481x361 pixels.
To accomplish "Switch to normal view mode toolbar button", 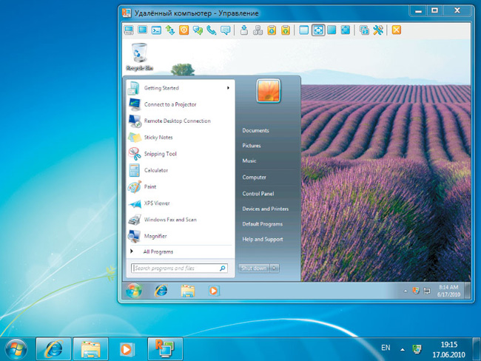I will point(303,30).
